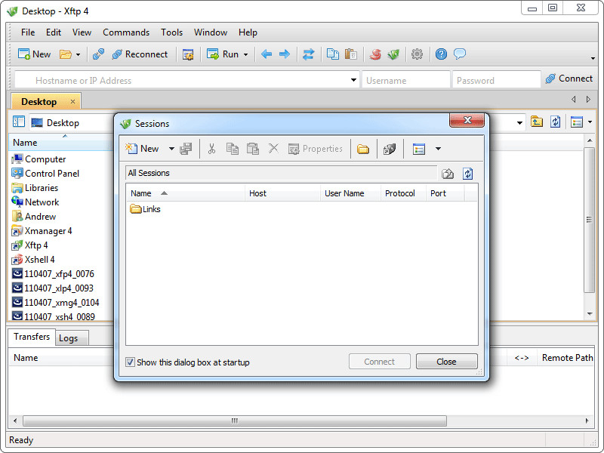Click the blue Forward arrow icon

(285, 54)
